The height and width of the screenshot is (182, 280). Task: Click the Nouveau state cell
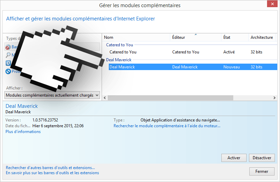point(232,67)
